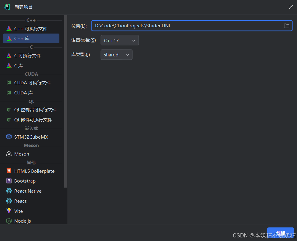Choose Vite project type
Viewport: 297px width, 241px height.
point(31,211)
